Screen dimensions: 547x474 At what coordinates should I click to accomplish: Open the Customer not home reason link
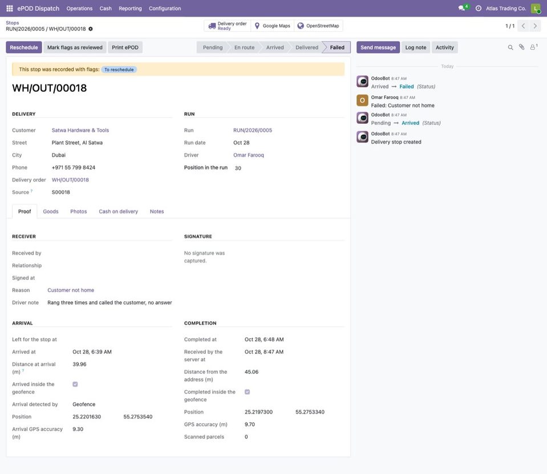(x=71, y=290)
